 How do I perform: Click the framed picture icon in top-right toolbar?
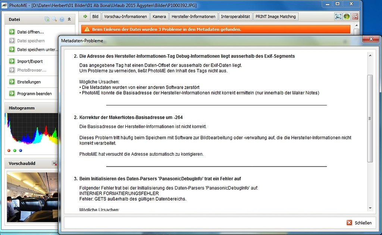pyautogui.click(x=338, y=16)
